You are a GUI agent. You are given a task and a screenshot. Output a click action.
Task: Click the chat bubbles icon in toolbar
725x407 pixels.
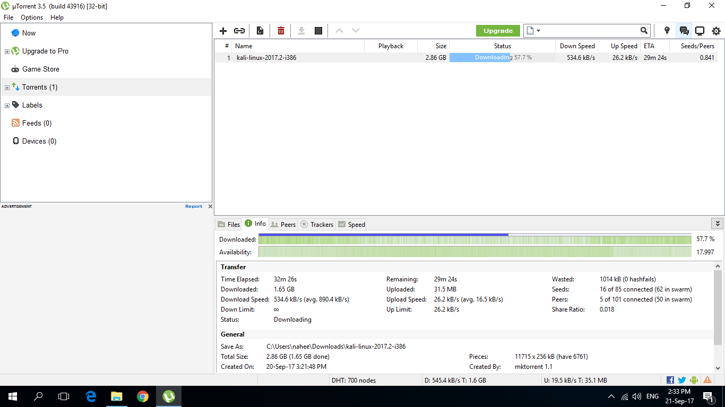coord(684,31)
